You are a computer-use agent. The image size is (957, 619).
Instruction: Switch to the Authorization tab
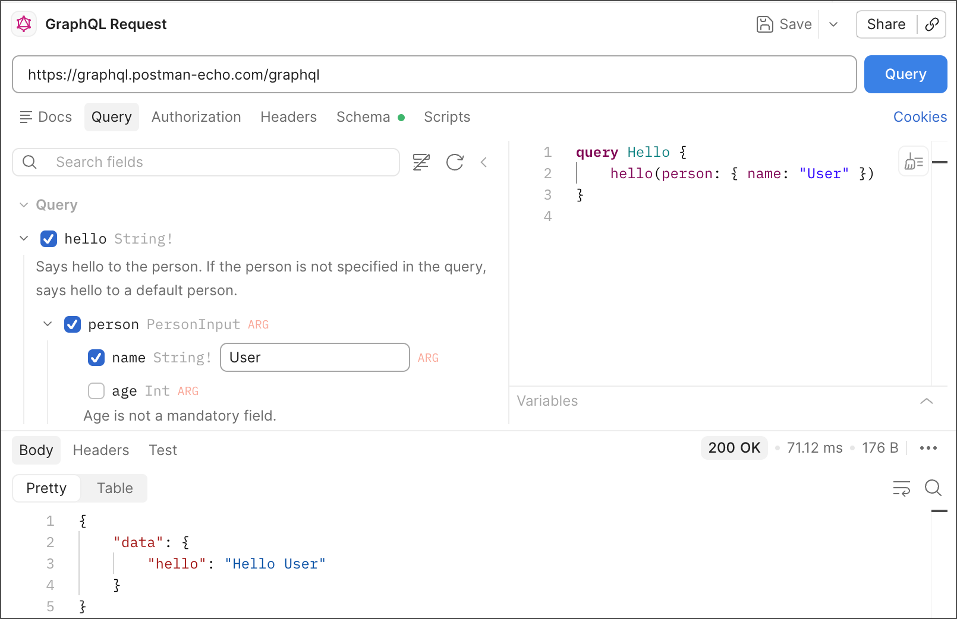click(196, 117)
